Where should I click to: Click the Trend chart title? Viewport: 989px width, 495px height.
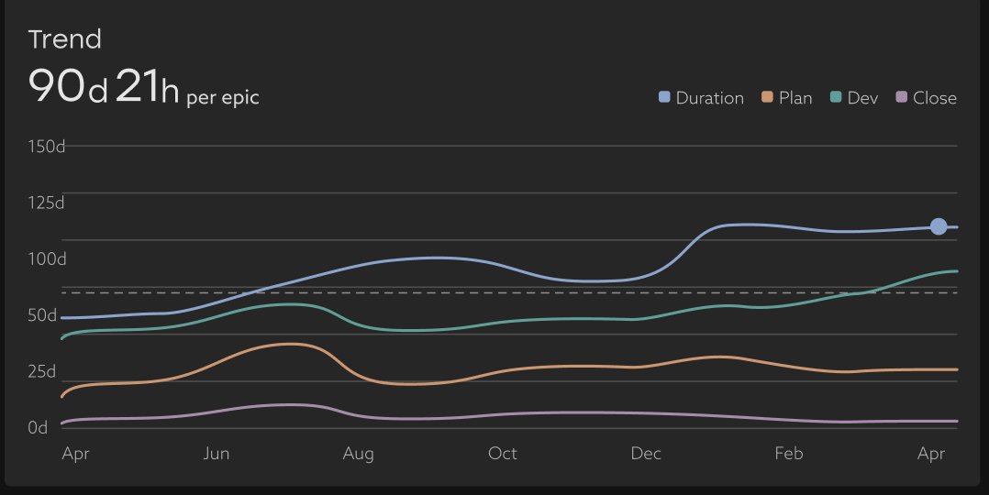(x=64, y=39)
